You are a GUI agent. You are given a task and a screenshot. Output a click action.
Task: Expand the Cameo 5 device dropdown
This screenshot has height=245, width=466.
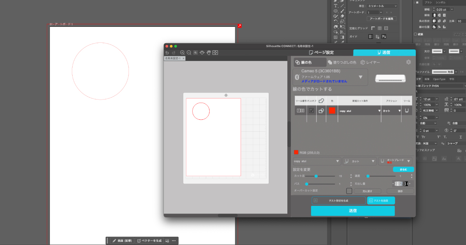tap(360, 77)
